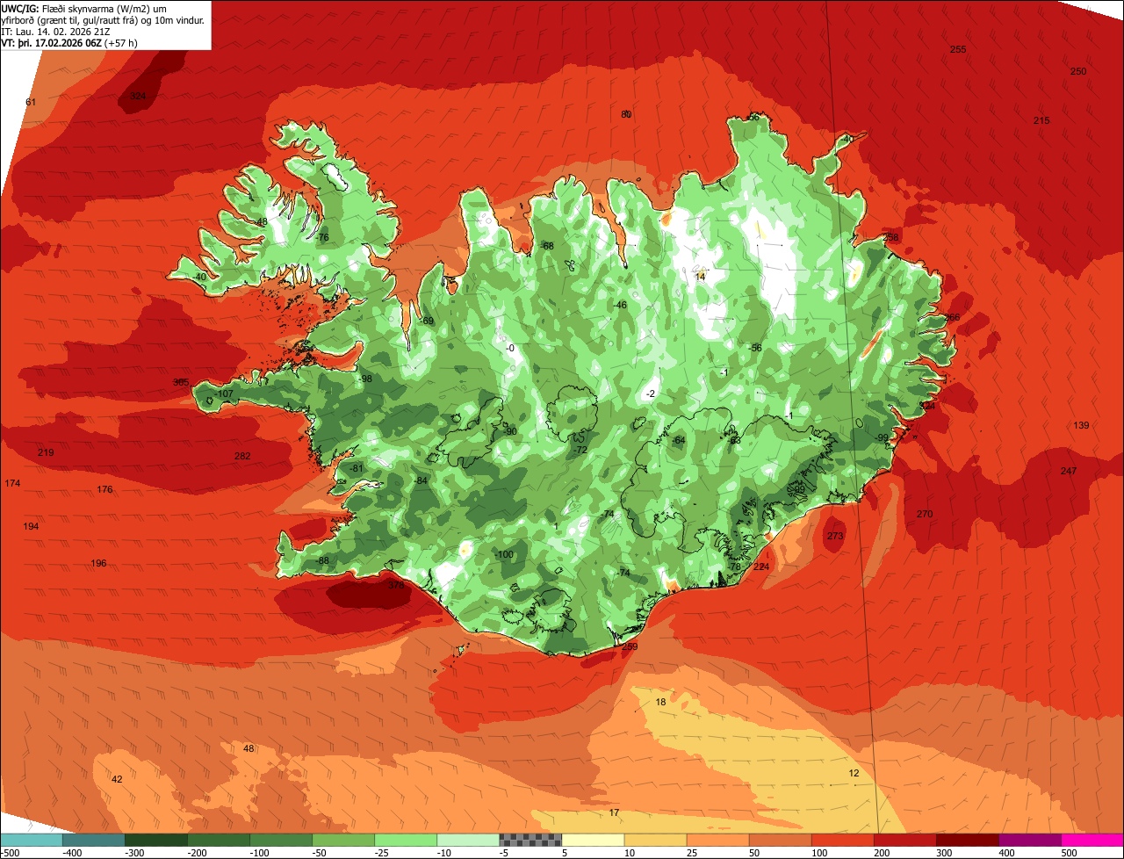Pick the dark maroon legend swatch, 300 to 400
This screenshot has width=1124, height=859.
967,841
